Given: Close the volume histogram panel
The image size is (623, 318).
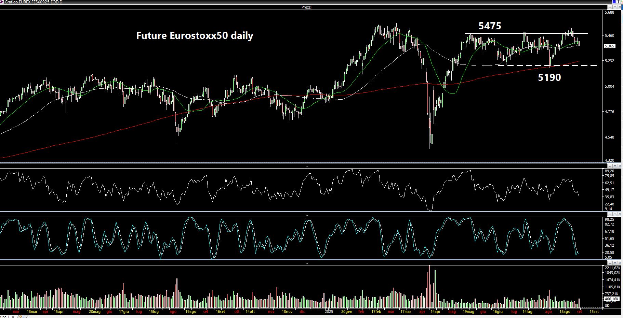Looking at the screenshot, I should pyautogui.click(x=620, y=263).
